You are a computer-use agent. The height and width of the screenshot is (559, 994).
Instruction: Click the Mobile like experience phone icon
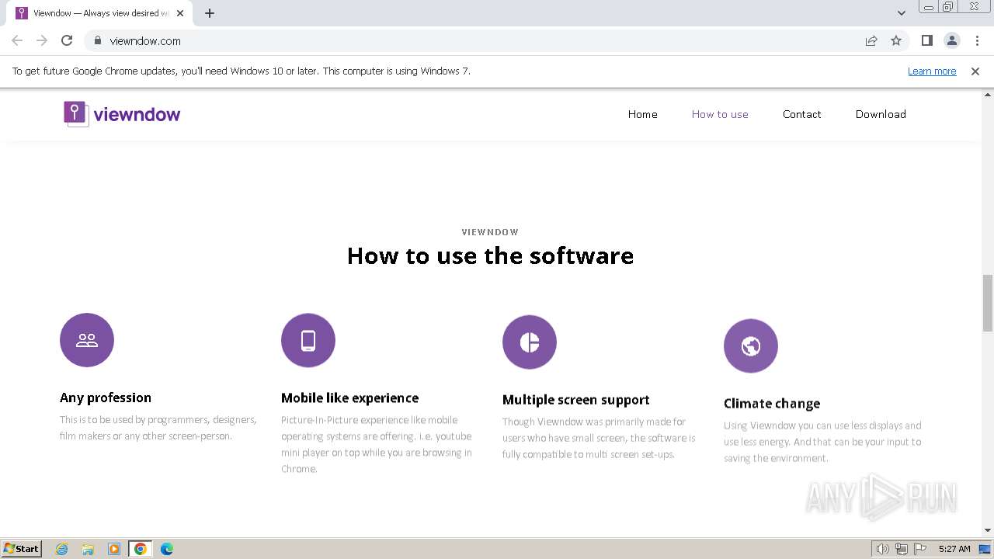308,340
